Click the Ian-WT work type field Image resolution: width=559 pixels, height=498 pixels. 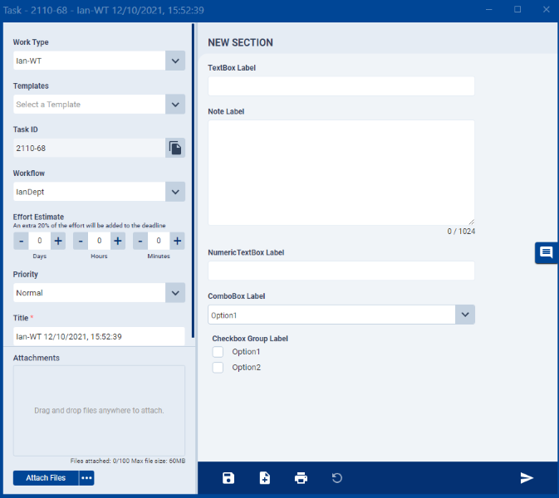point(89,61)
